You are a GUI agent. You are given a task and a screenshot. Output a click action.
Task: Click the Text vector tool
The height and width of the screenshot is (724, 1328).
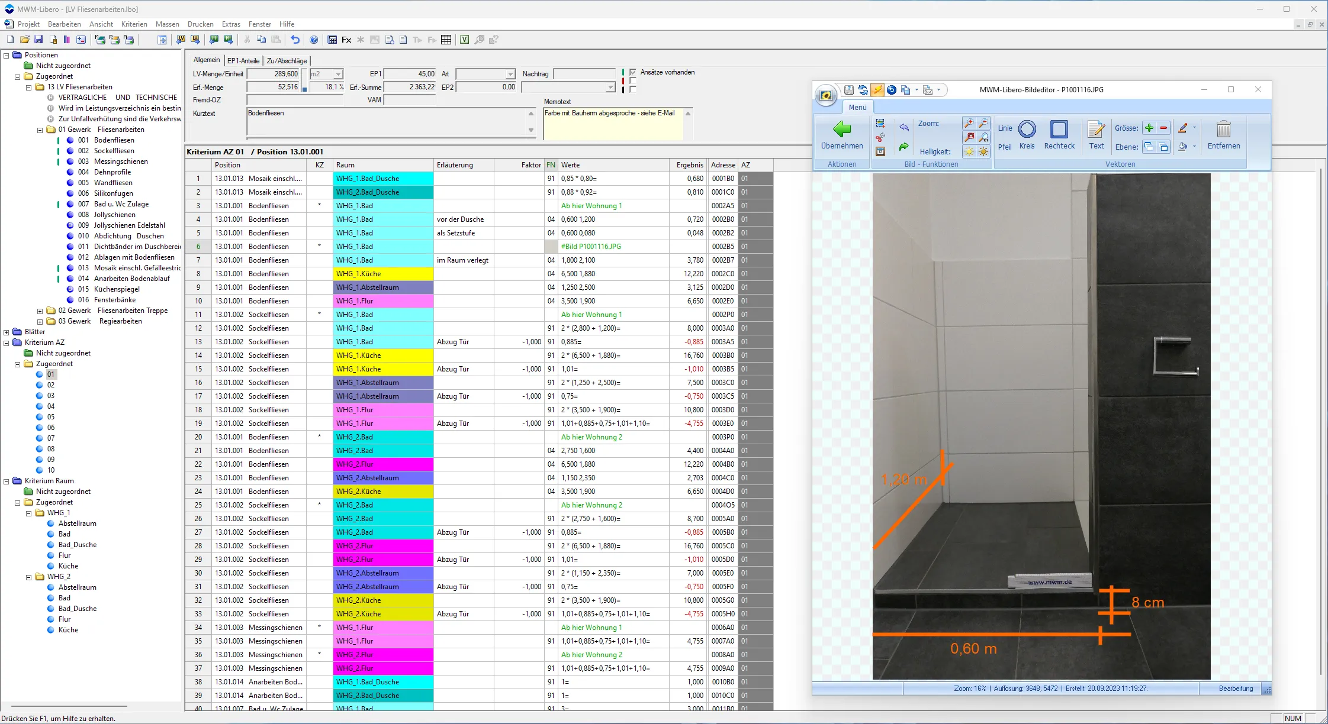1097,135
